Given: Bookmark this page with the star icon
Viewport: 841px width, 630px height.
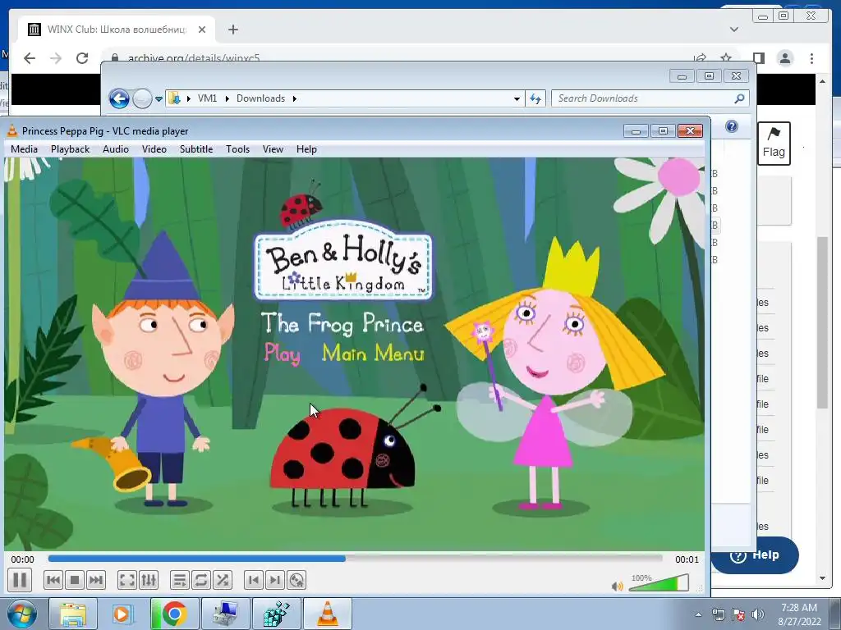Looking at the screenshot, I should click(x=726, y=58).
